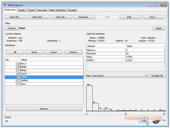The width and height of the screenshot is (170, 128).
Task: Select the MYCT attribute row name
Action: [23, 64]
